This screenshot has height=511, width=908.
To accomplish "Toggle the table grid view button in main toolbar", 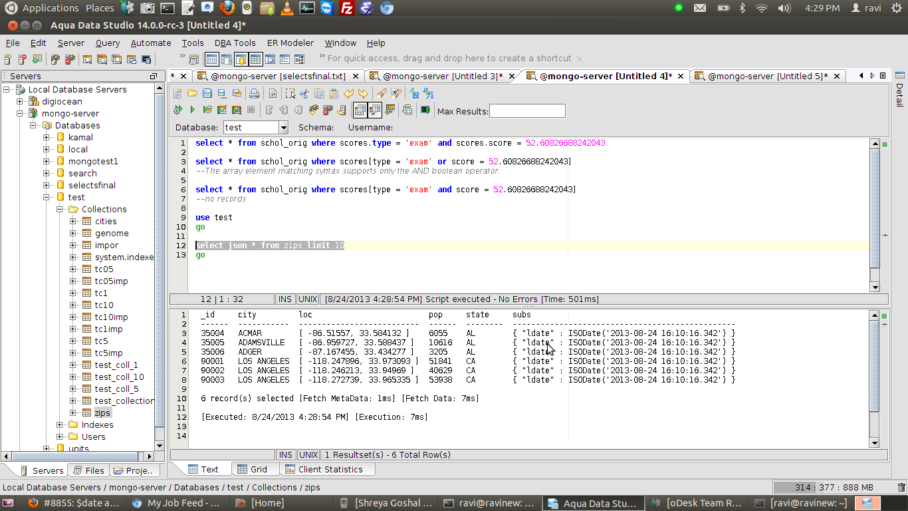I will coord(256,59).
